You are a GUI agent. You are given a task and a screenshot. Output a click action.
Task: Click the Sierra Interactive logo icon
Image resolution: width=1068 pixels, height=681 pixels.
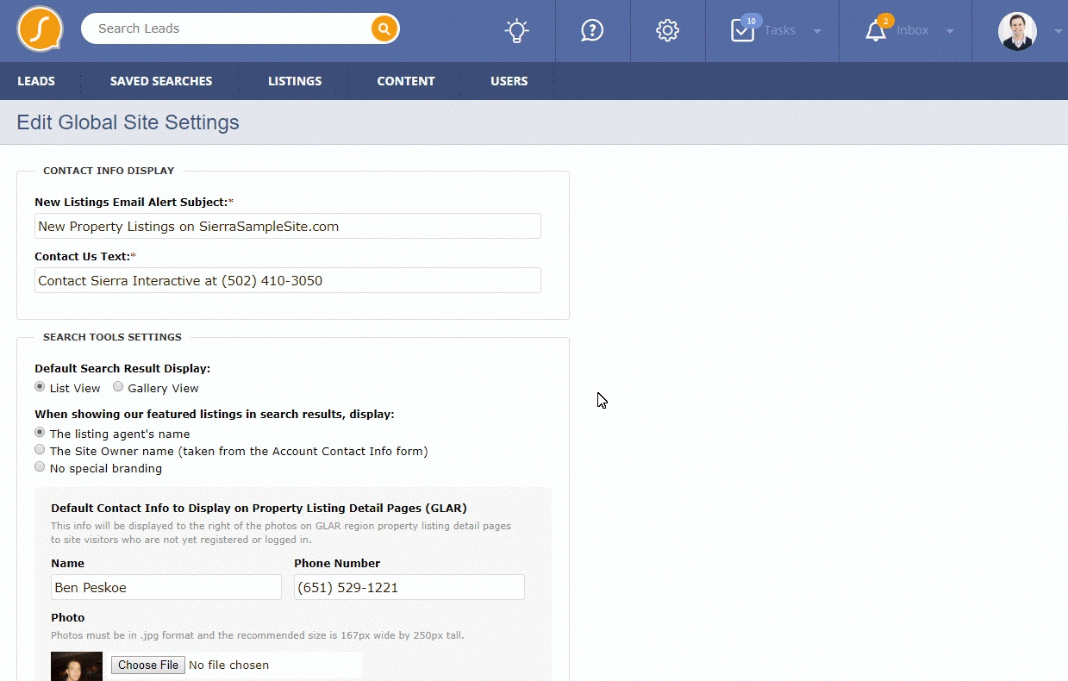tap(40, 29)
